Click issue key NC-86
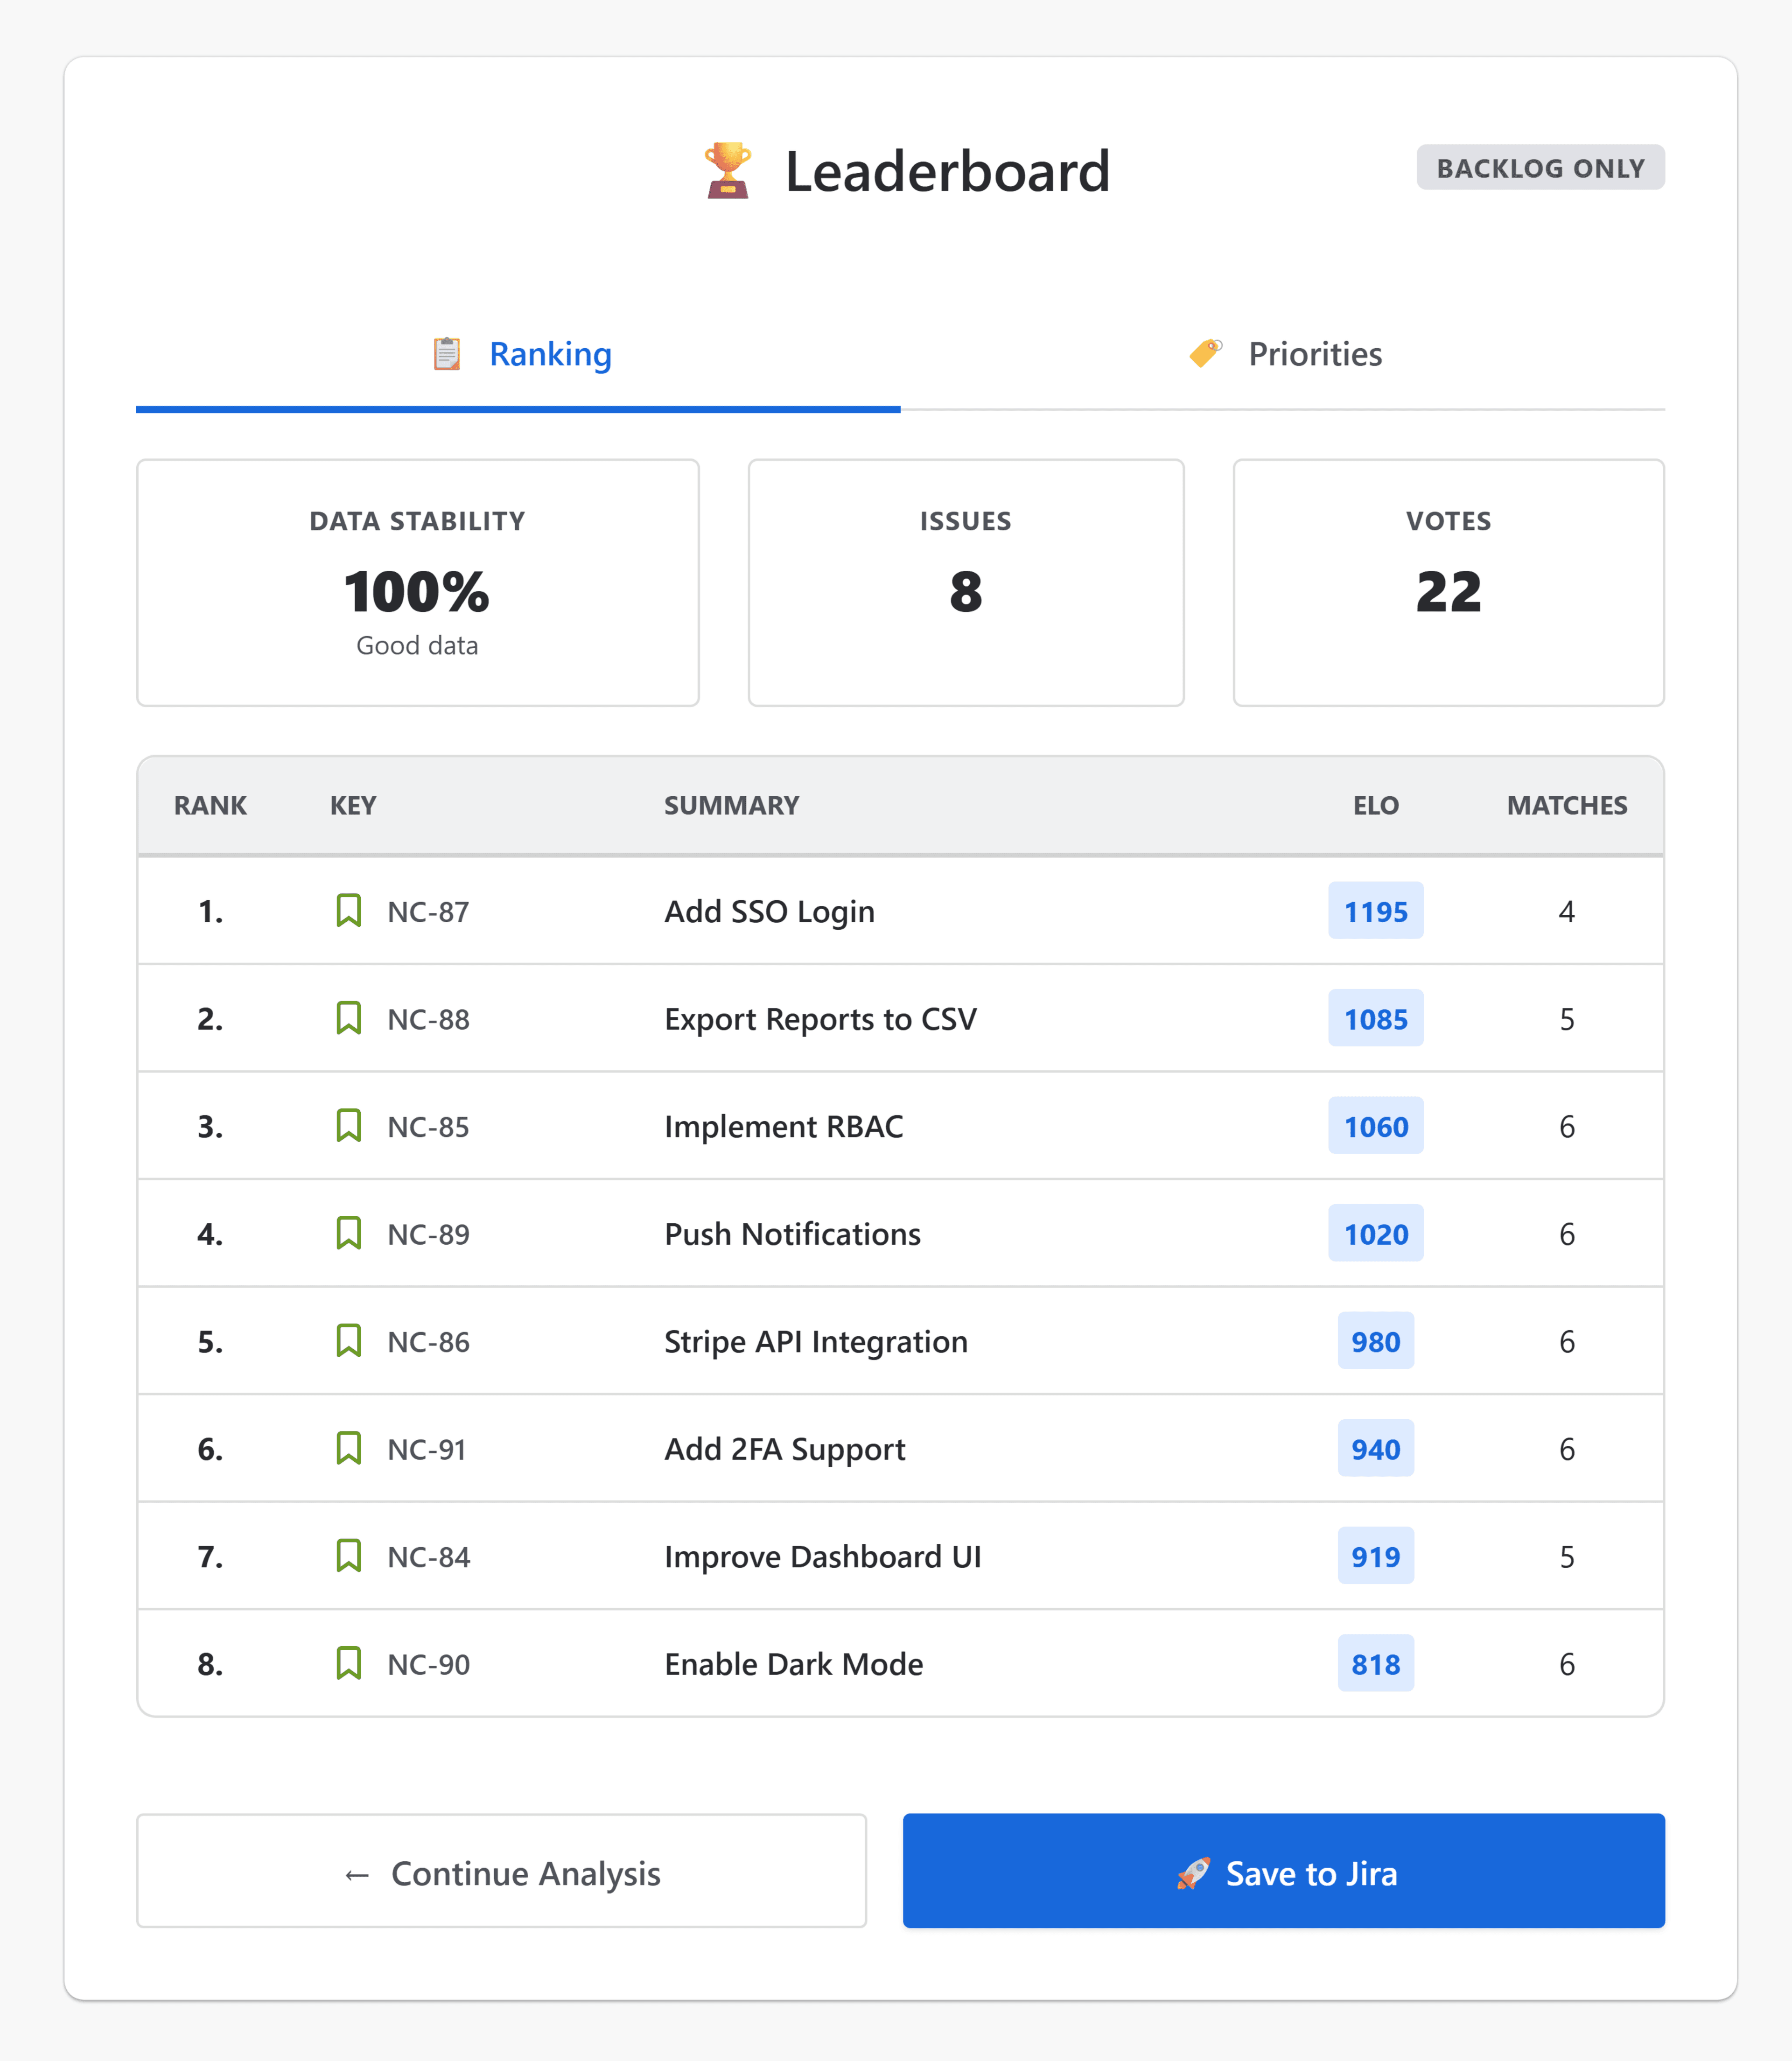This screenshot has height=2061, width=1792. point(428,1342)
